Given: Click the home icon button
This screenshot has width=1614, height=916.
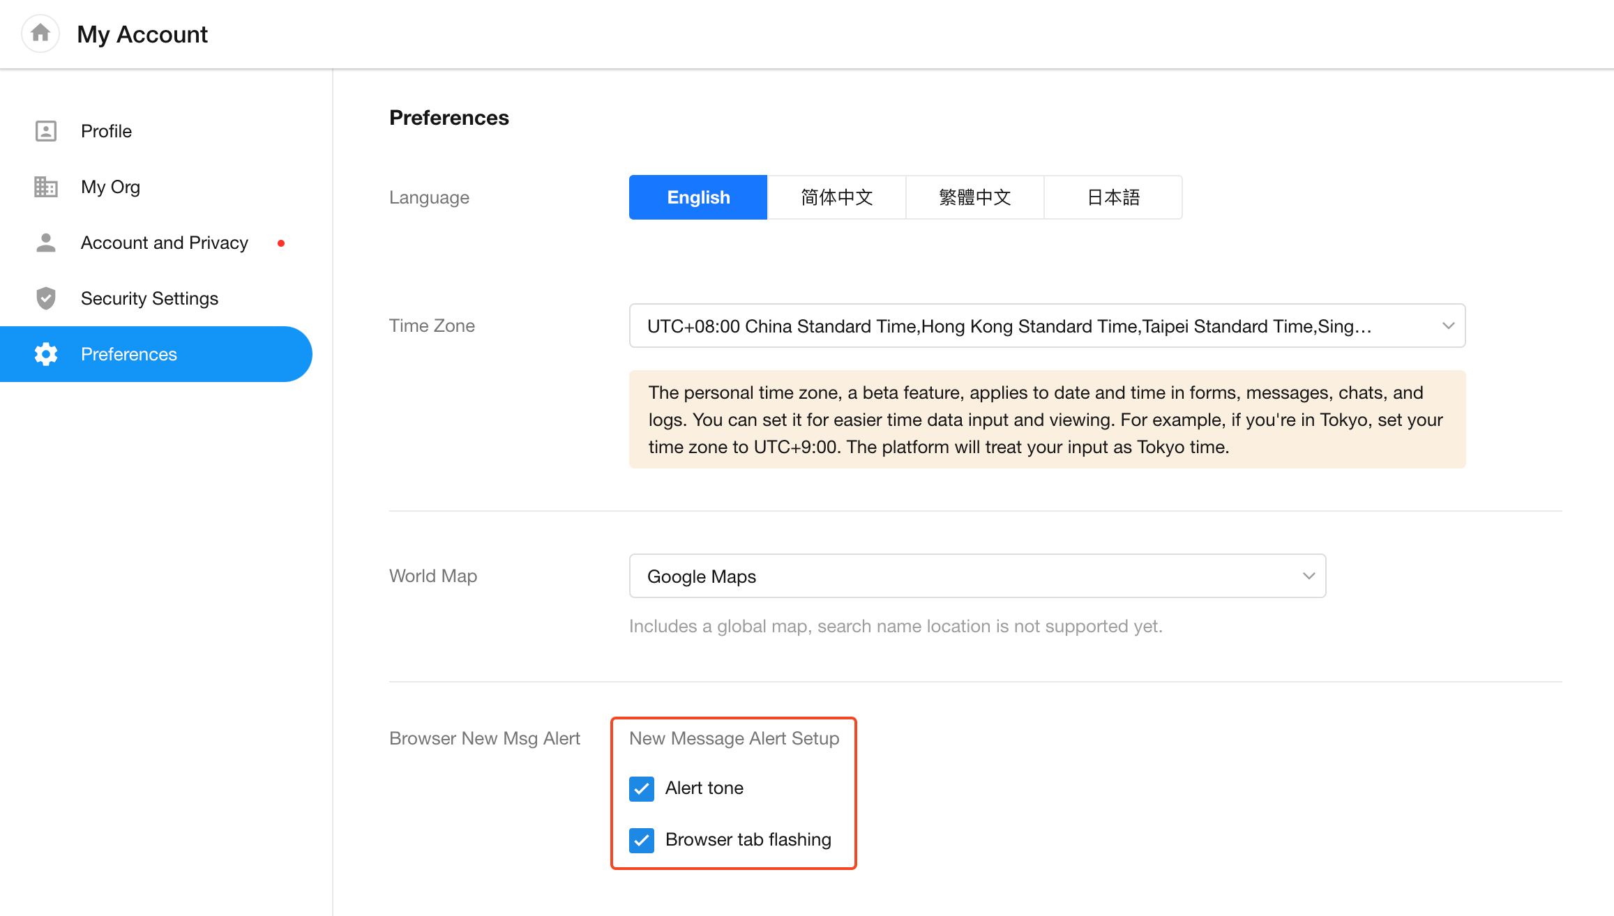Looking at the screenshot, I should (40, 33).
